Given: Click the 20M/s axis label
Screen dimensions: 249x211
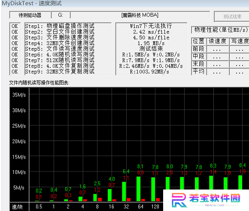Looking at the screenshot, I should tap(19, 141).
